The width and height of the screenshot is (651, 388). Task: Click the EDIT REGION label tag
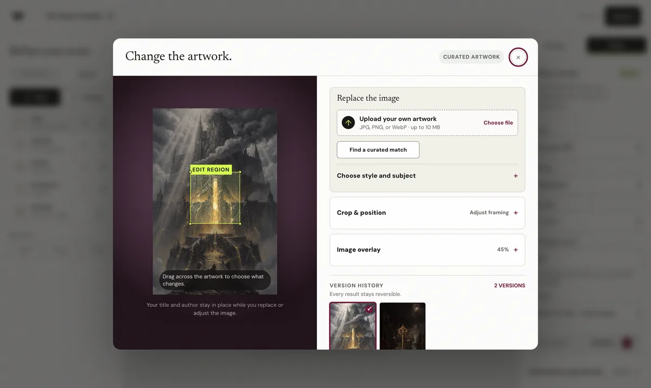211,170
